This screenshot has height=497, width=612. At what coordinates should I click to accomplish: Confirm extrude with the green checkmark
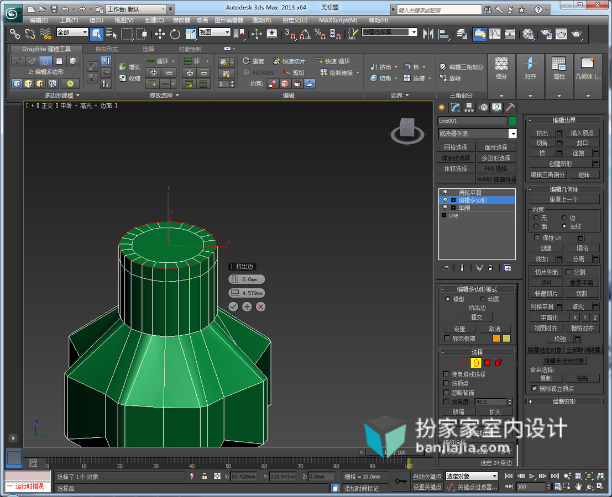tap(233, 307)
